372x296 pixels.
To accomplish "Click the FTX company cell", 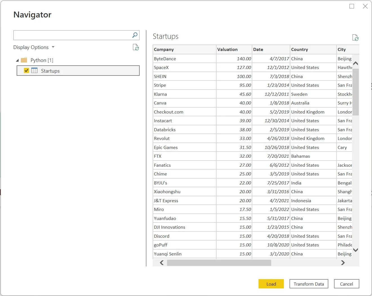I will coord(184,156).
